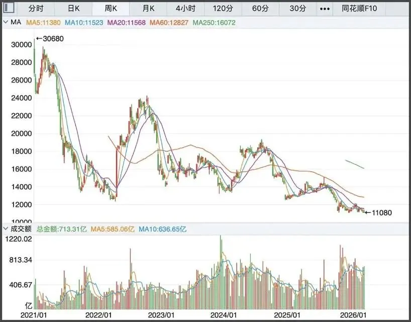Click the 2023/01 date axis label
Image resolution: width=411 pixels, height=322 pixels.
click(x=161, y=314)
